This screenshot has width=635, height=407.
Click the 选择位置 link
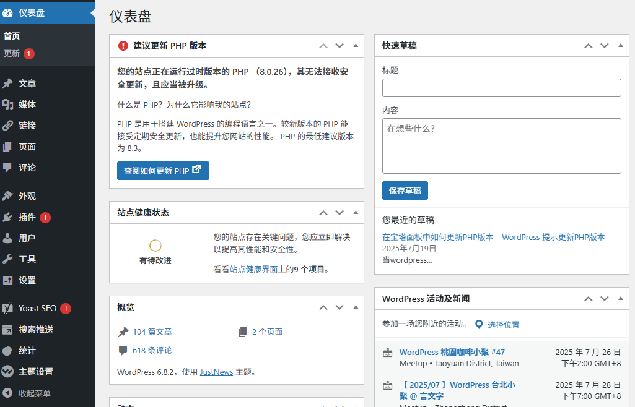click(504, 325)
